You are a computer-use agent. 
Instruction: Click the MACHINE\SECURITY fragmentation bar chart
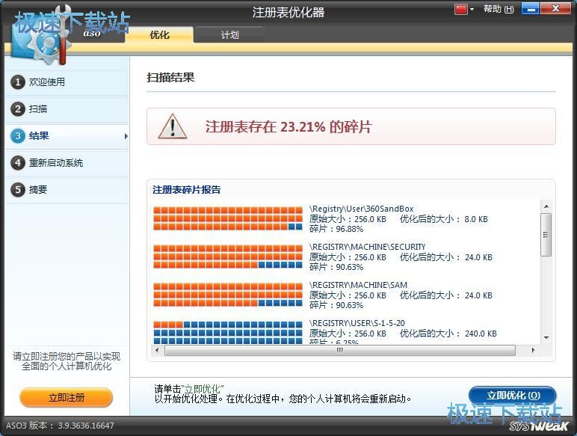228,257
